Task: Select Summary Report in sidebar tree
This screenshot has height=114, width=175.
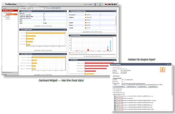Action: point(12,14)
